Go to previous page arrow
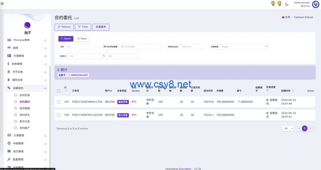The image size is (321, 170). click(299, 128)
